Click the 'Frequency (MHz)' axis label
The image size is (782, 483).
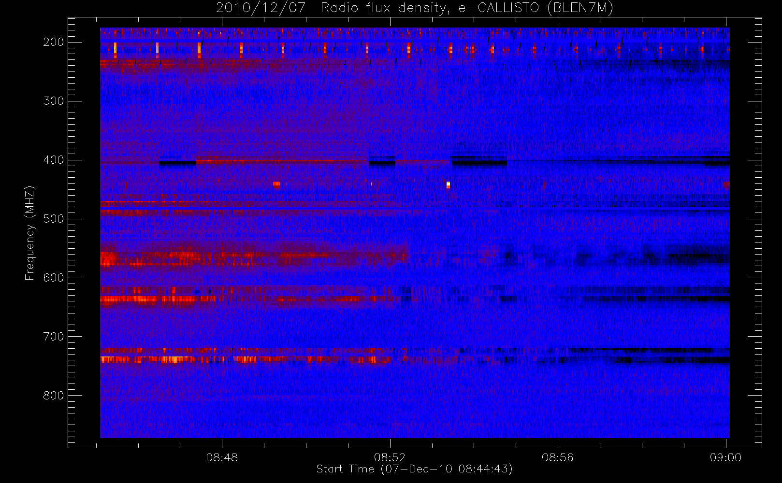30,233
